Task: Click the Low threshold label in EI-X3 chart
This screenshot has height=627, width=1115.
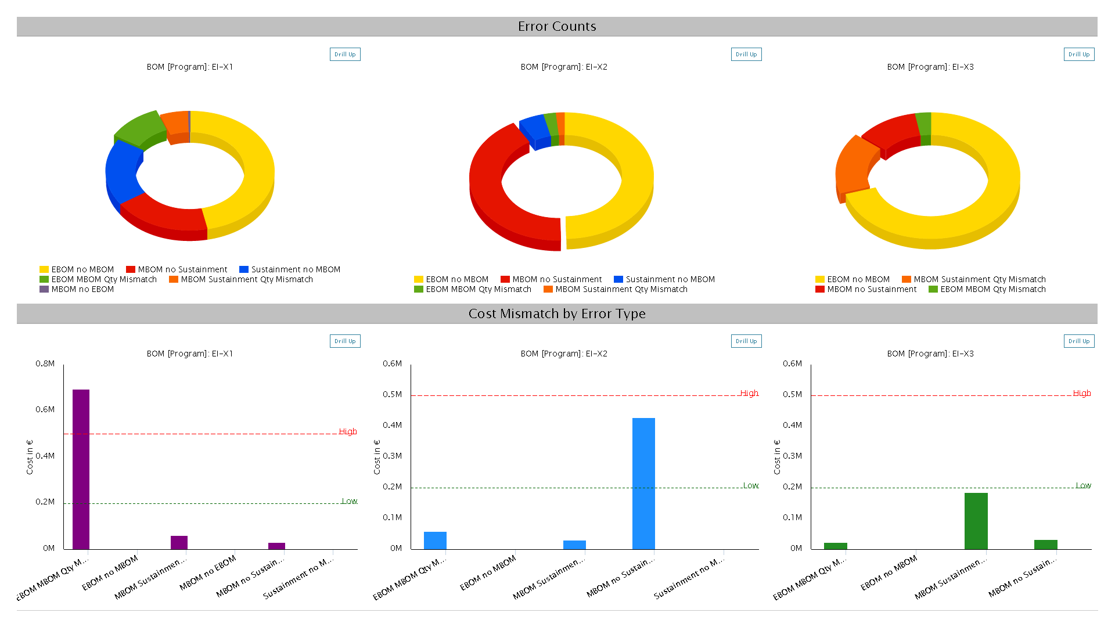Action: (x=1083, y=485)
